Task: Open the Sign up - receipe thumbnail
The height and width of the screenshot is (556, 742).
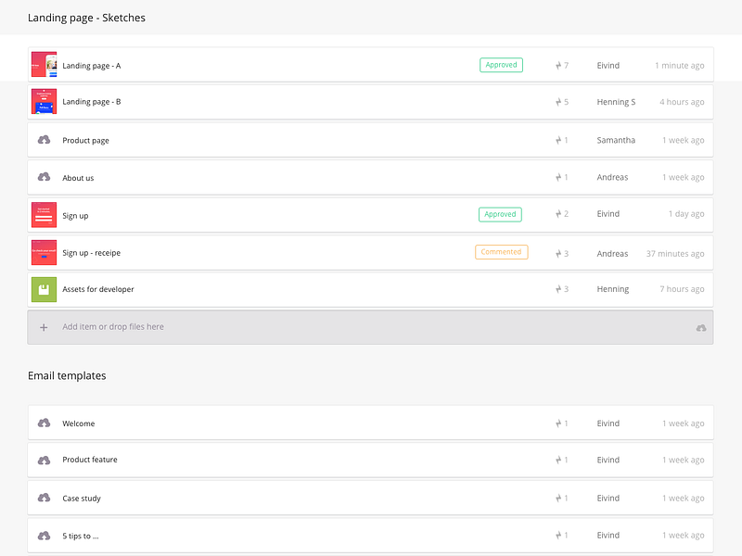Action: pyautogui.click(x=44, y=252)
